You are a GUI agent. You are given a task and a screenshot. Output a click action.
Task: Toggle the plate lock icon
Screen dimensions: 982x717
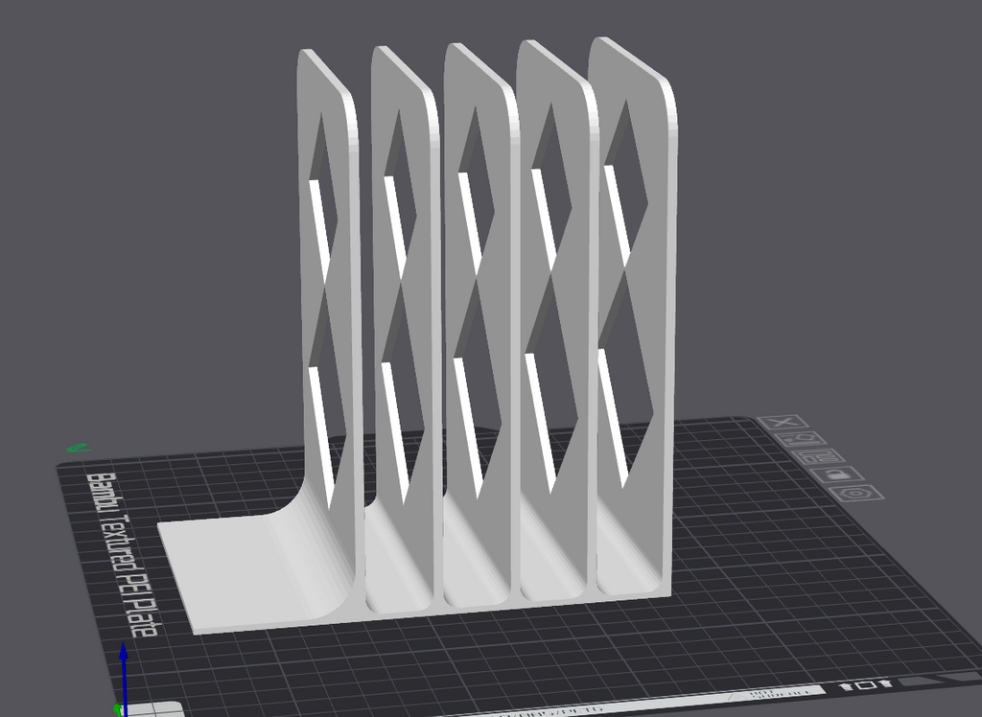click(836, 474)
